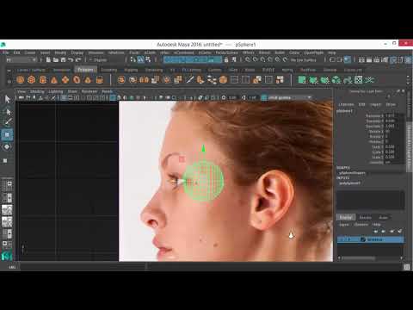
Task: Click the Redo arrow icon
Action: [x=78, y=59]
